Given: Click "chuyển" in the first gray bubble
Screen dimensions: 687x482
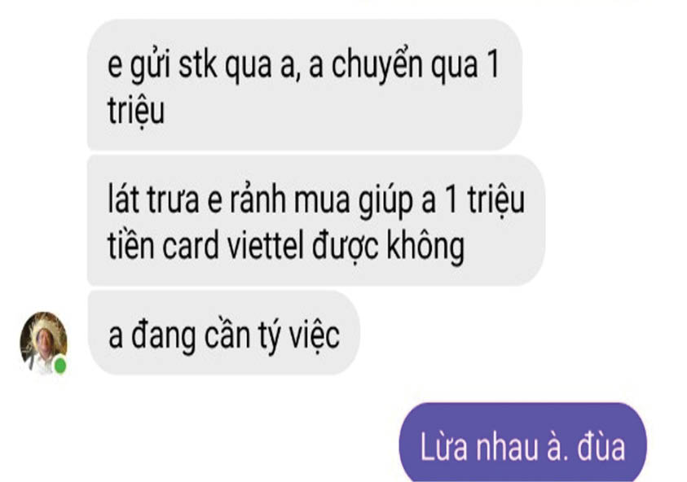Looking at the screenshot, I should pos(377,67).
